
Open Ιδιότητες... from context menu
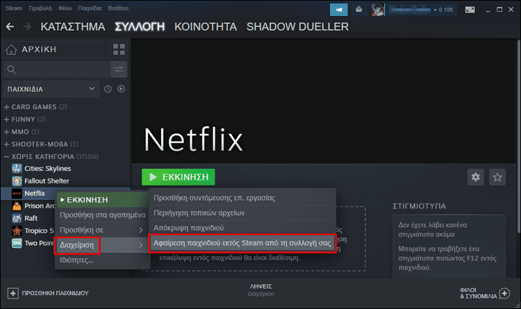click(102, 260)
